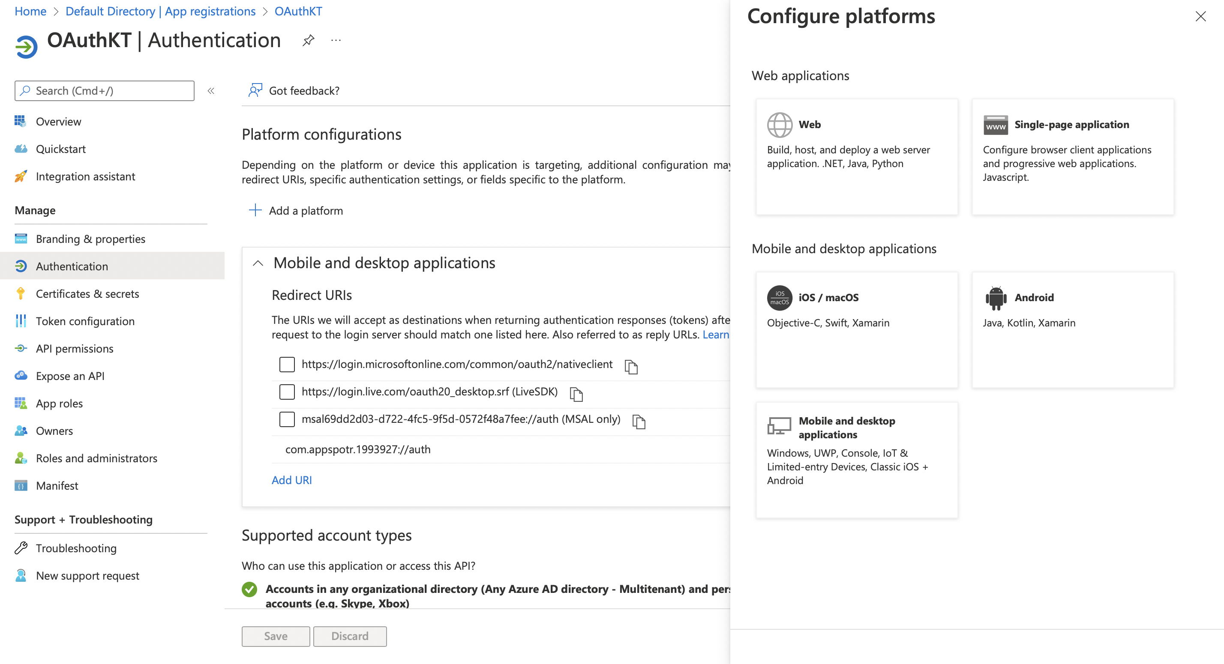The height and width of the screenshot is (664, 1224).
Task: Click the Web globe icon
Action: point(780,125)
